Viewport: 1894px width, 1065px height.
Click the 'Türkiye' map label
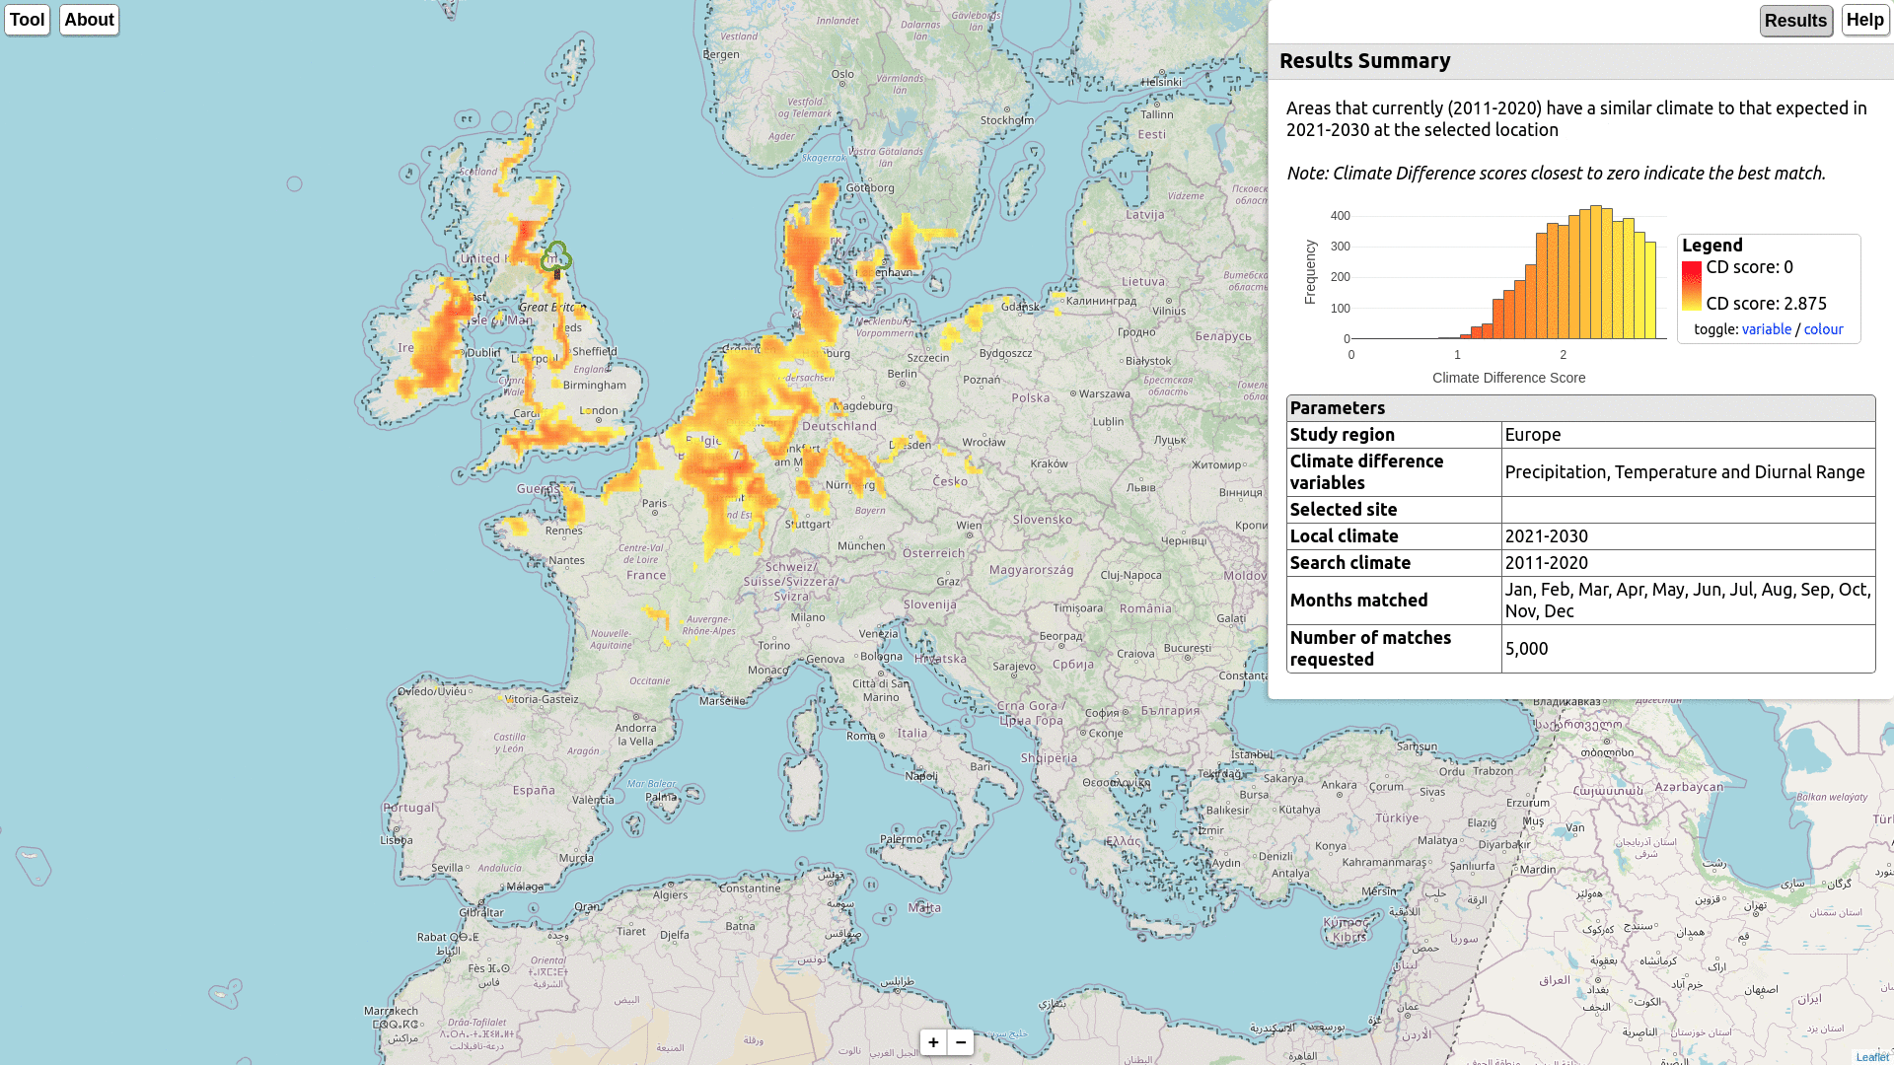1397,817
